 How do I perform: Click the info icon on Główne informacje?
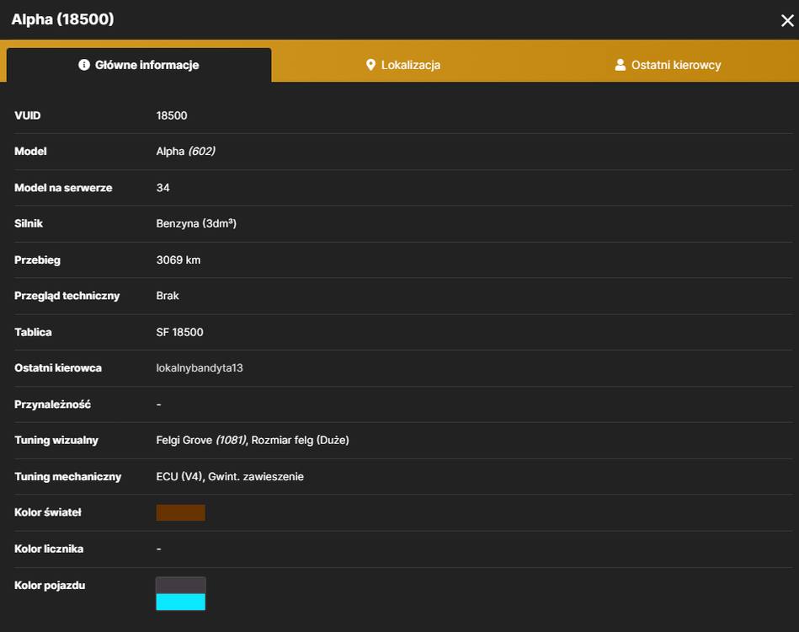point(84,65)
